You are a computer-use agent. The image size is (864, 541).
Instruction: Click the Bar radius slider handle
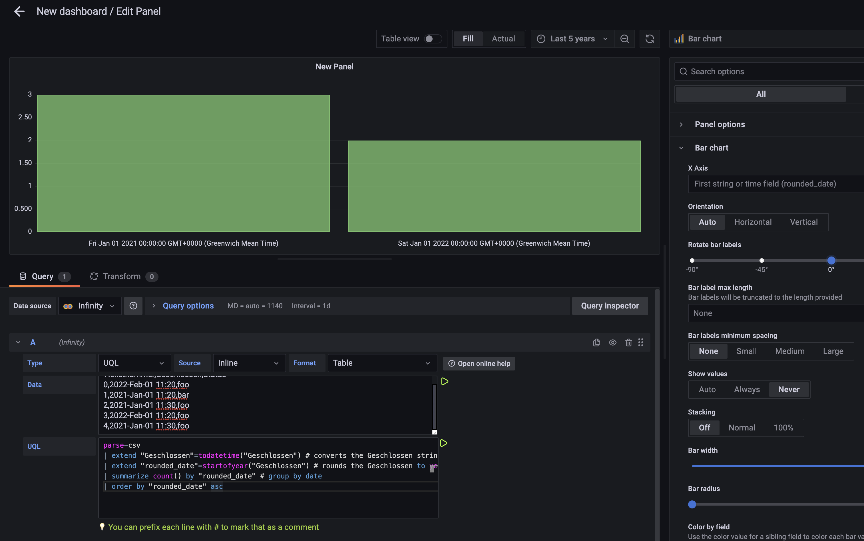(692, 504)
